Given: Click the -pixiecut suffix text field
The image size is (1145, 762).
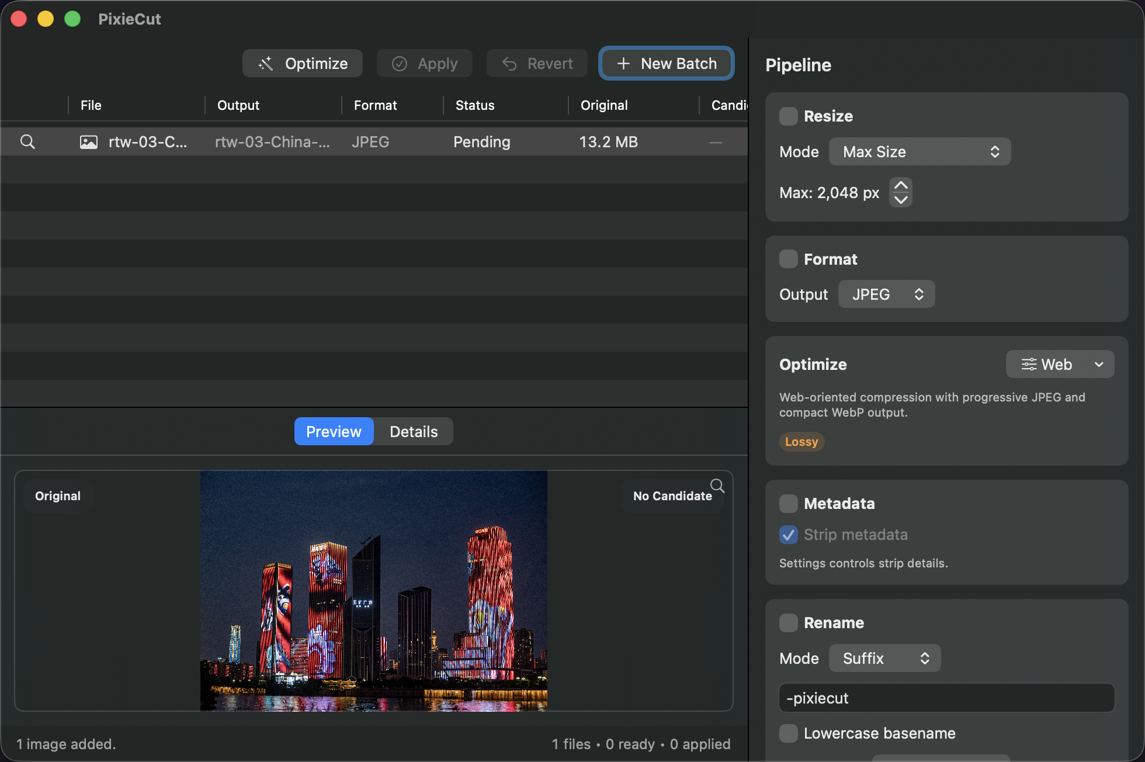Looking at the screenshot, I should tap(947, 698).
